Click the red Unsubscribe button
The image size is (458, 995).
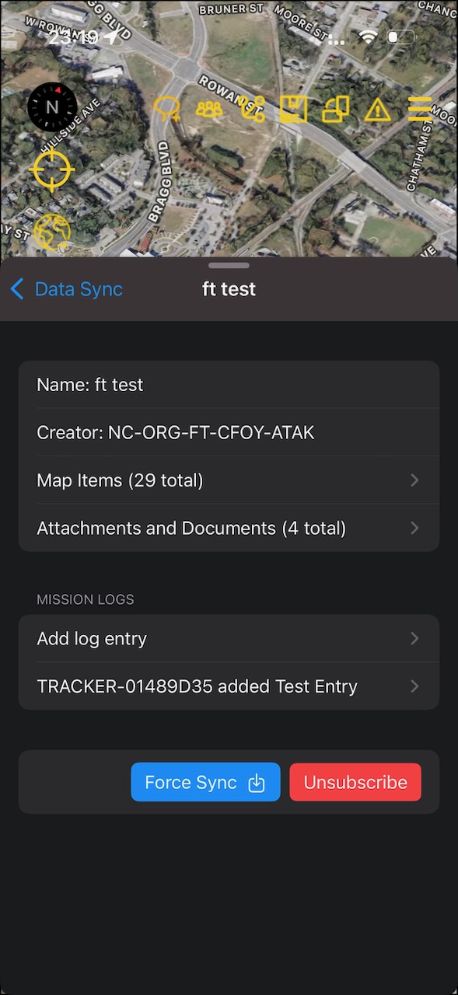(x=355, y=782)
